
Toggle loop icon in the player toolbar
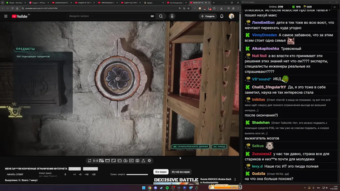90,160
